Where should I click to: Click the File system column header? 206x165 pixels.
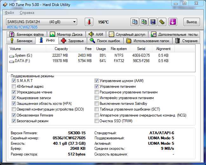pyautogui.click(x=119, y=49)
